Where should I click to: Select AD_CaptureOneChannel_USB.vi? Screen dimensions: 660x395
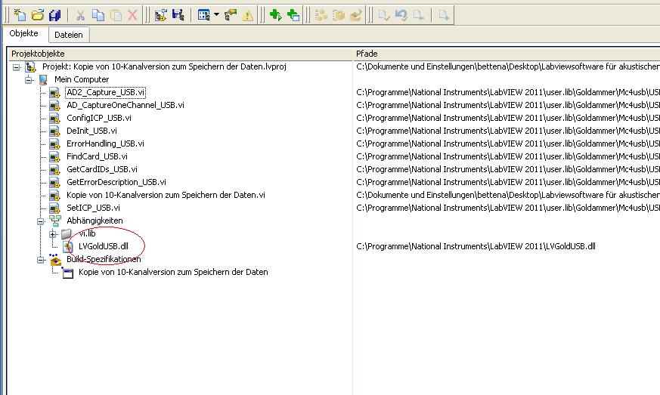125,105
